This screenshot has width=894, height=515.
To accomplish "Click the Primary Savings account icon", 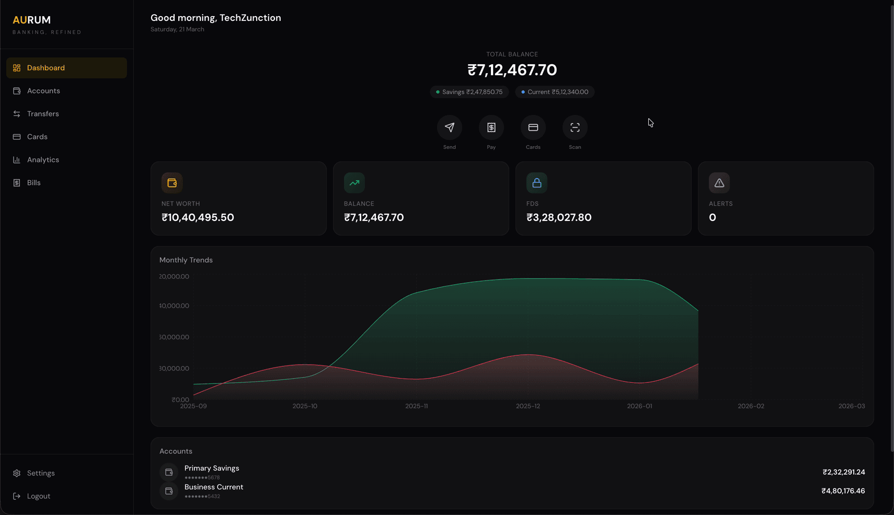I will coord(169,472).
